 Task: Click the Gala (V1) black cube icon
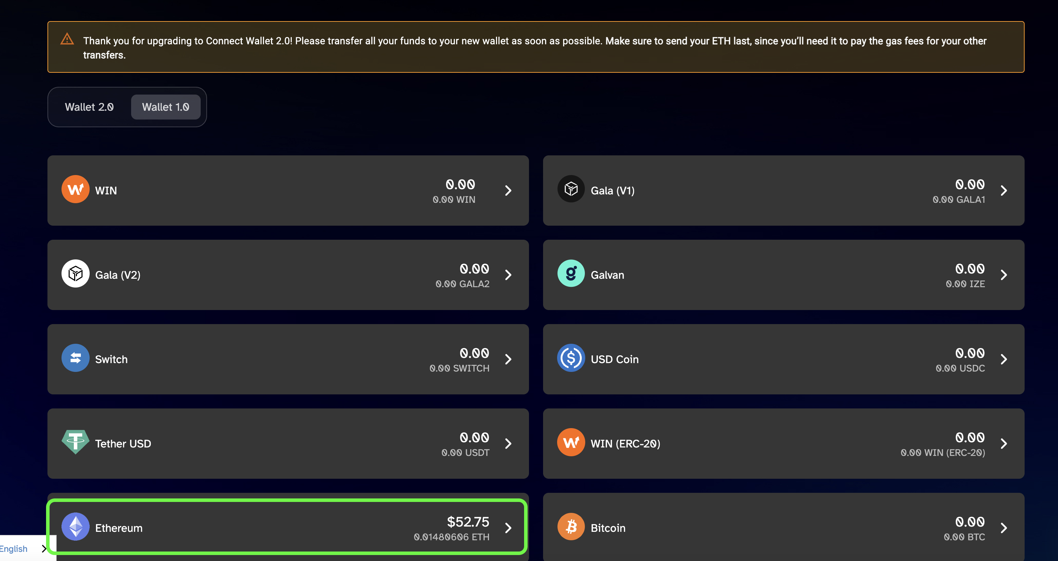571,189
